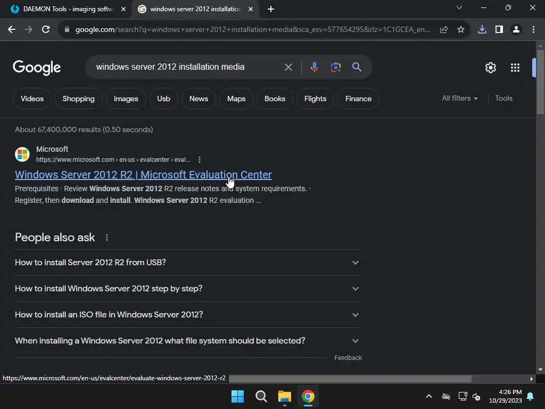Screen dimensions: 545x409
Task: Open Chrome downloads icon
Action: click(x=482, y=30)
